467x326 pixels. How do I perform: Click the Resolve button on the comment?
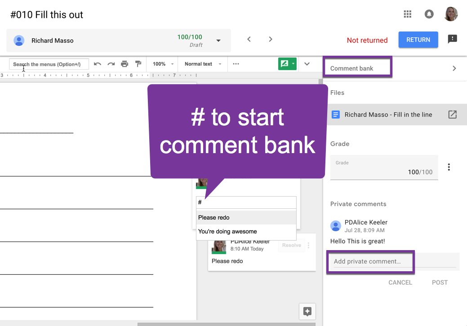[291, 245]
